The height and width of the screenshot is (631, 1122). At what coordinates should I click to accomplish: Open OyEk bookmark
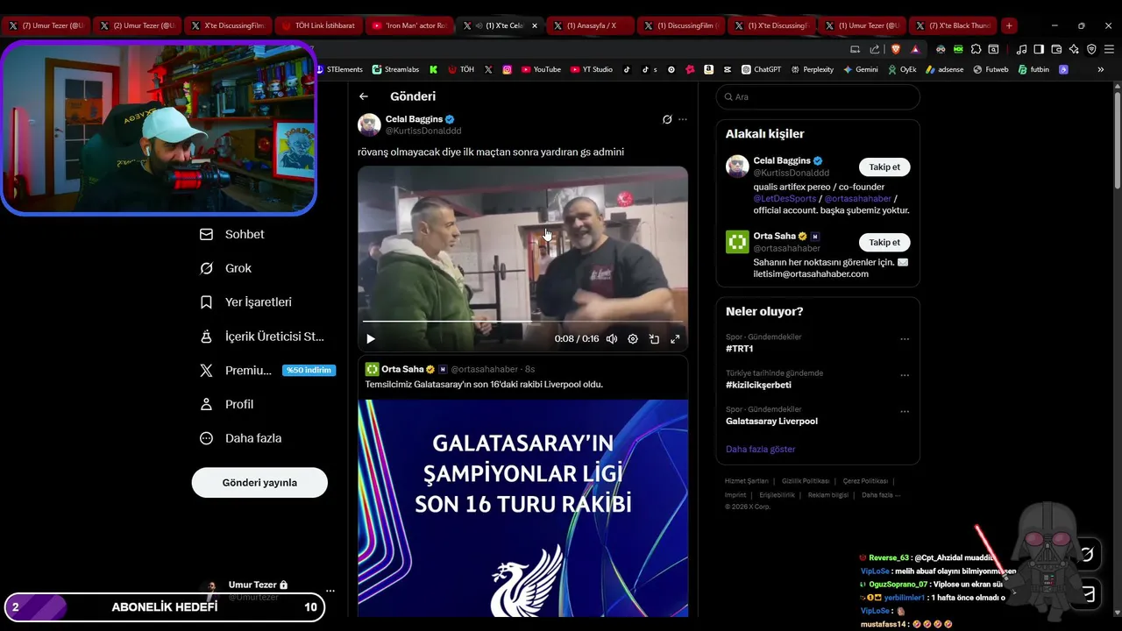point(902,69)
